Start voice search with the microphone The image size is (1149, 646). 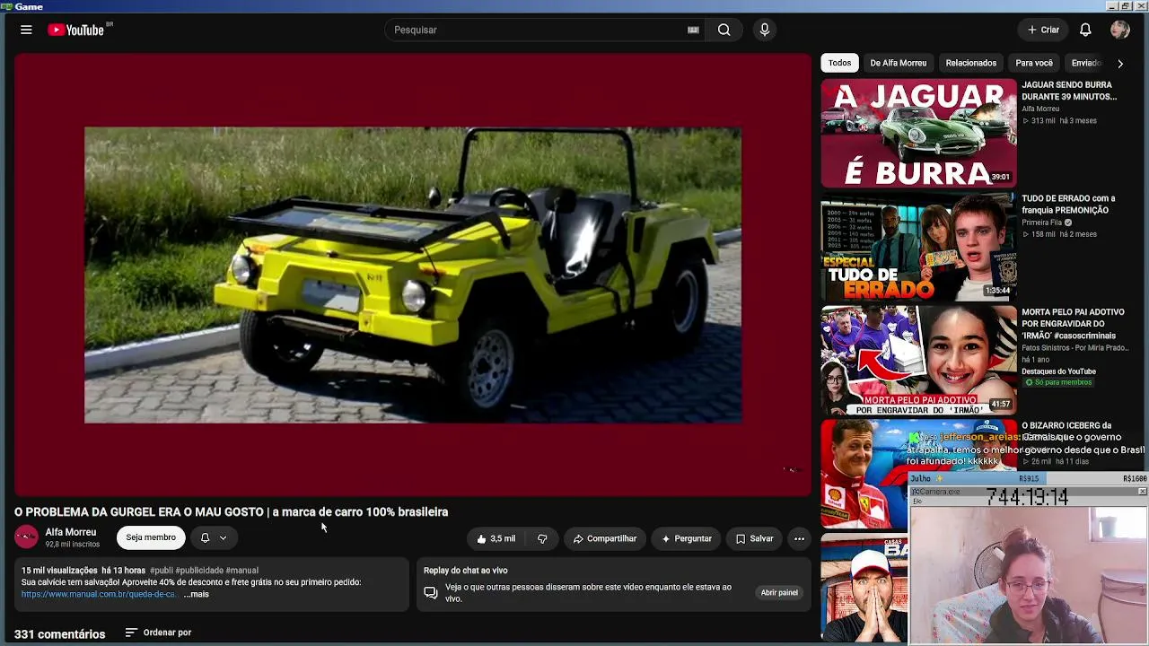coord(765,30)
